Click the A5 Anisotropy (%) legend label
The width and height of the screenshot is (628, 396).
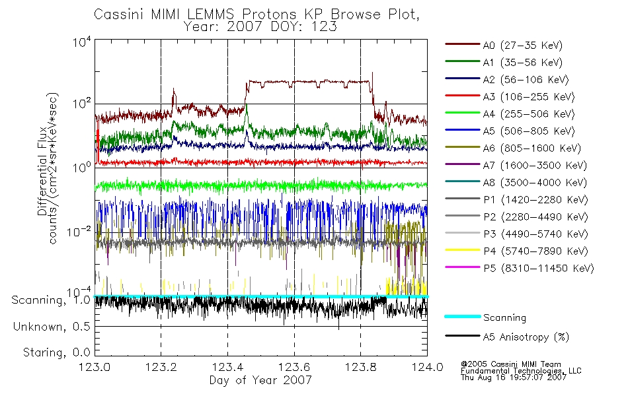pyautogui.click(x=526, y=337)
